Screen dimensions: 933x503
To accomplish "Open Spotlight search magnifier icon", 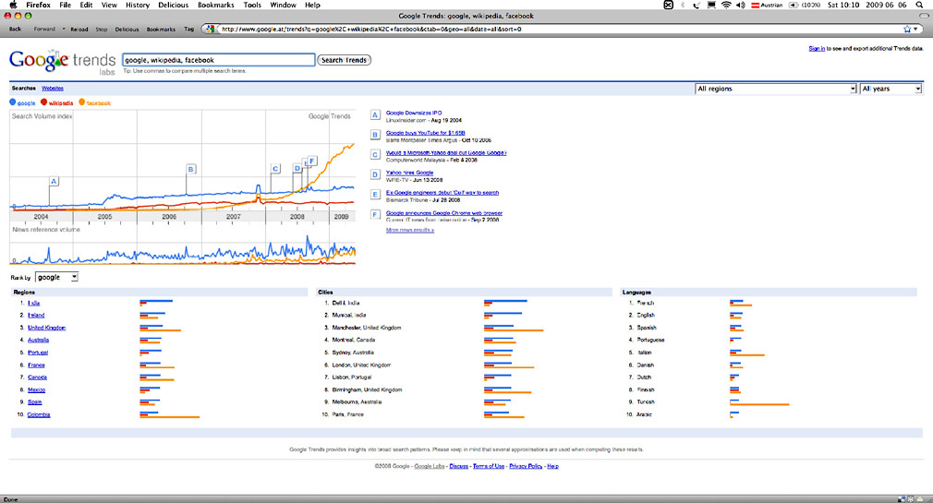I will coord(917,6).
